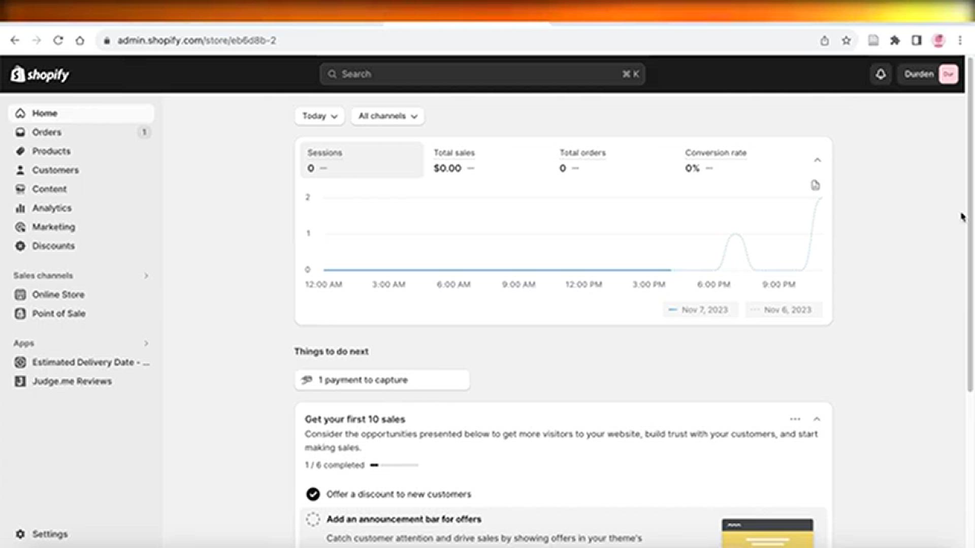Click the checkmark on 'Offer a discount to new customers'
Screen dimensions: 975x548
313,494
